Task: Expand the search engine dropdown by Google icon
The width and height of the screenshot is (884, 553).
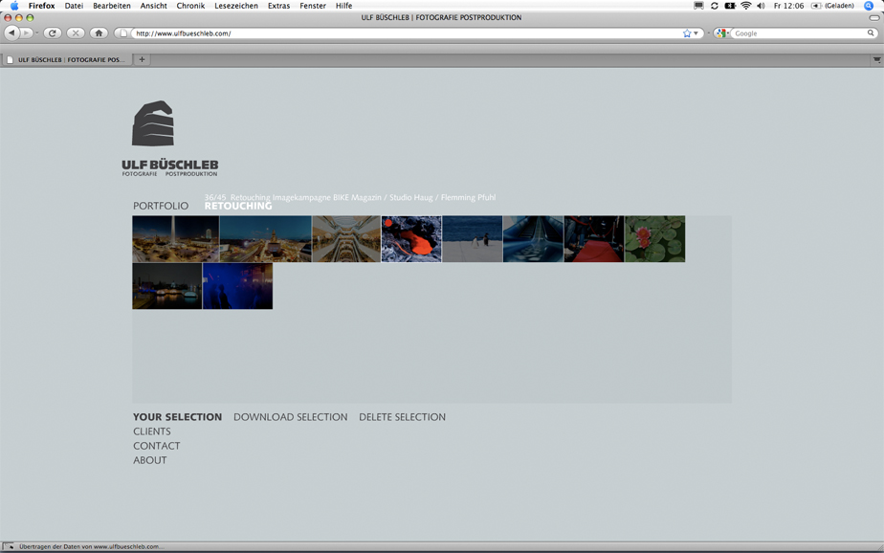Action: click(x=722, y=33)
